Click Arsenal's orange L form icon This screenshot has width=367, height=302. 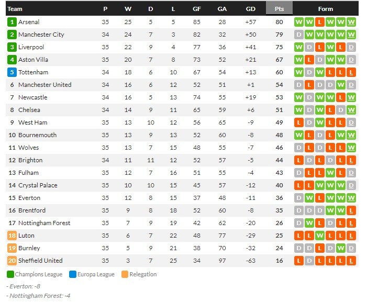point(320,22)
